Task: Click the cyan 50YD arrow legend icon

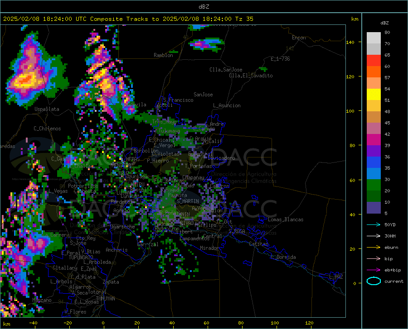Action: [x=374, y=224]
